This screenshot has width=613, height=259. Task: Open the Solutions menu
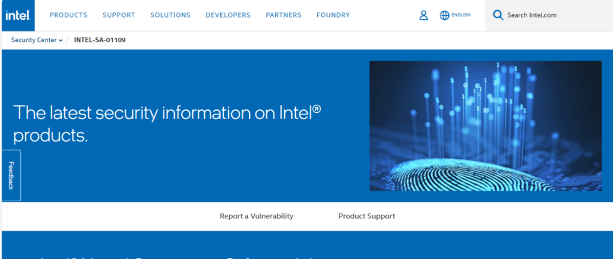(170, 15)
